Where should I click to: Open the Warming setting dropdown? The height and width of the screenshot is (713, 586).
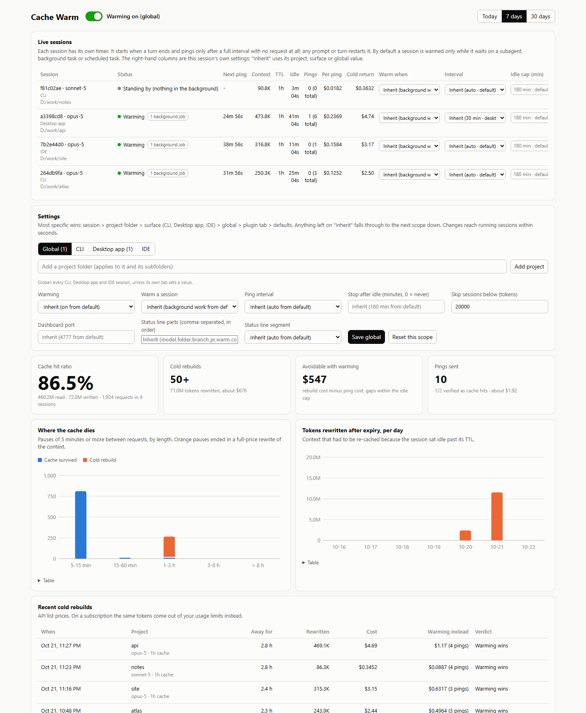click(86, 307)
